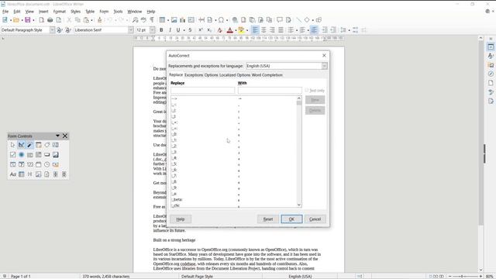496x279 pixels.
Task: Click Form Controls check box tool
Action: click(12, 155)
